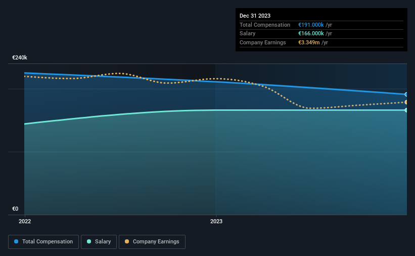This screenshot has height=256, width=415.
Task: Toggle the Salary legend button
Action: click(x=99, y=242)
